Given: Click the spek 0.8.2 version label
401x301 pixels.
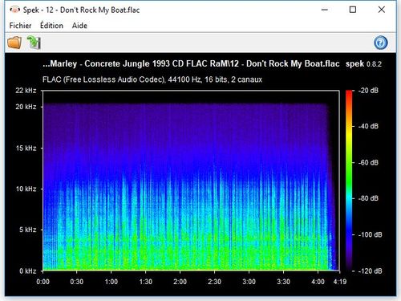Looking at the screenshot, I should [x=363, y=64].
